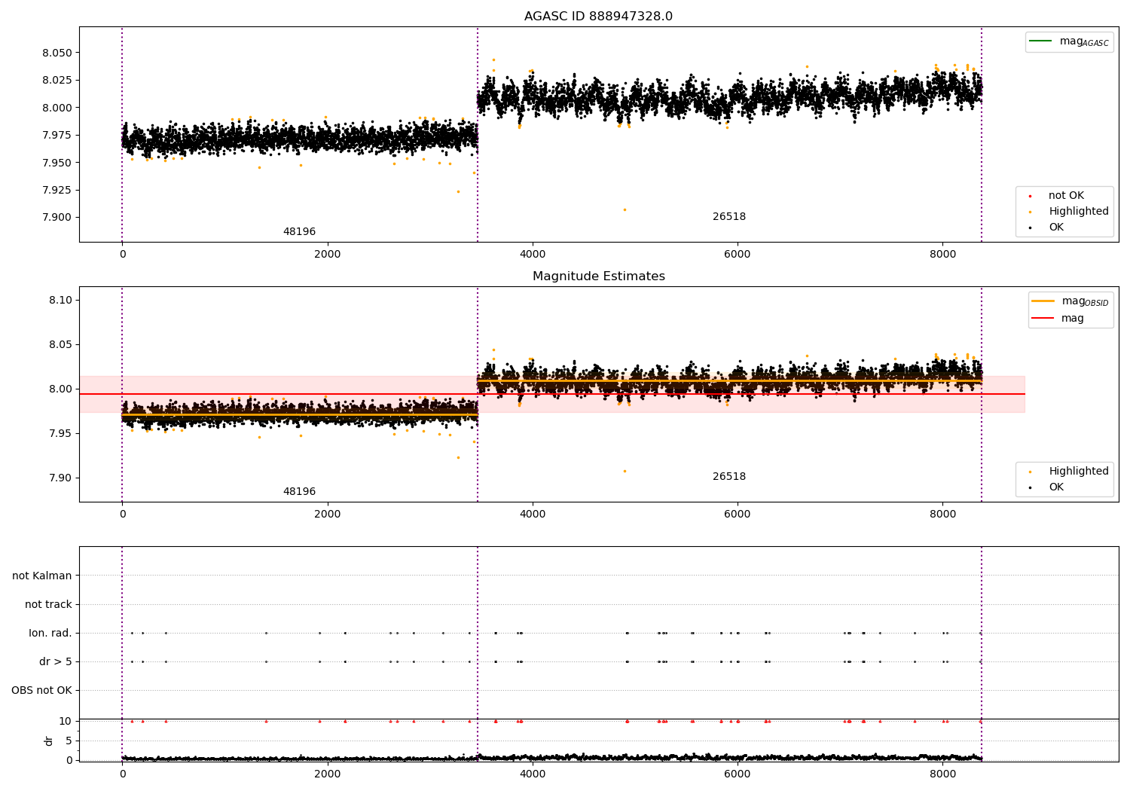Select the green mag AGASC legend entry

click(1069, 41)
